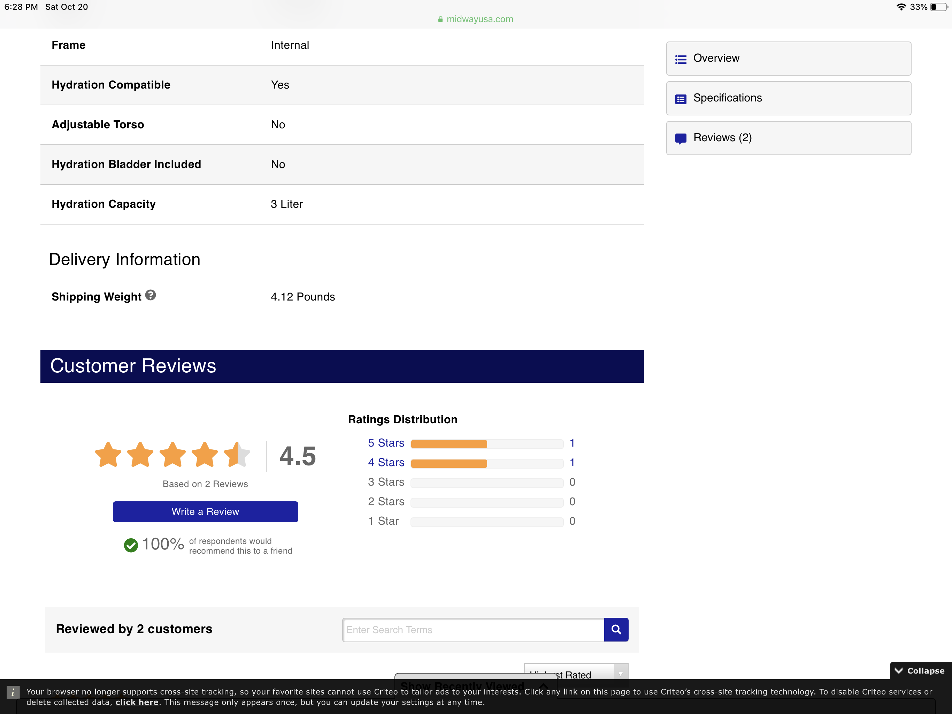The height and width of the screenshot is (714, 952).
Task: Click the 5 Stars distribution bar
Action: point(487,444)
